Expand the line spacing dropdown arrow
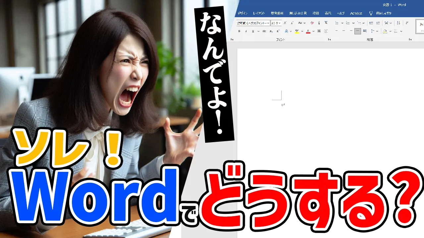424x238 pixels. 377,31
